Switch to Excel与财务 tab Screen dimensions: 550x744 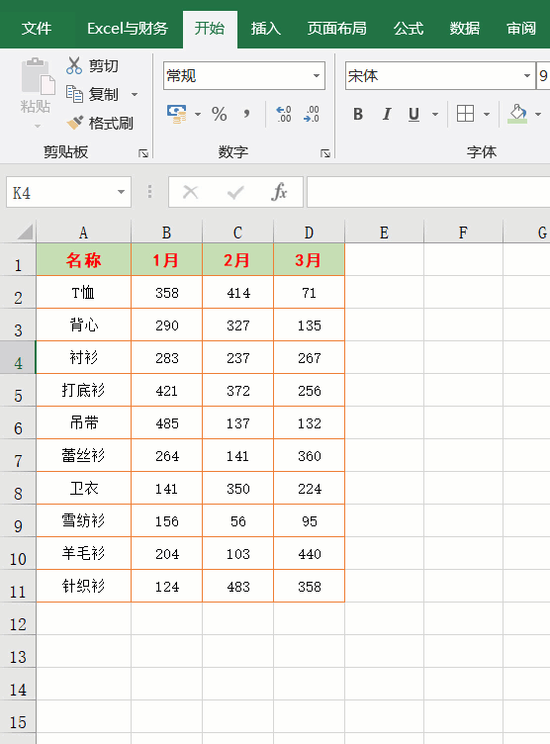point(128,29)
